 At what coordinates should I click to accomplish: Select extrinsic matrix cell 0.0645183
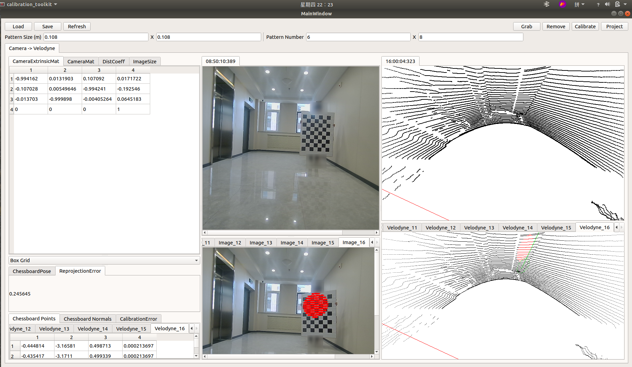pyautogui.click(x=133, y=99)
